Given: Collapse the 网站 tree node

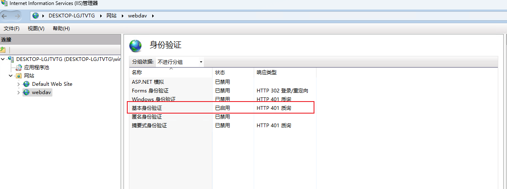Looking at the screenshot, I should tap(11, 76).
